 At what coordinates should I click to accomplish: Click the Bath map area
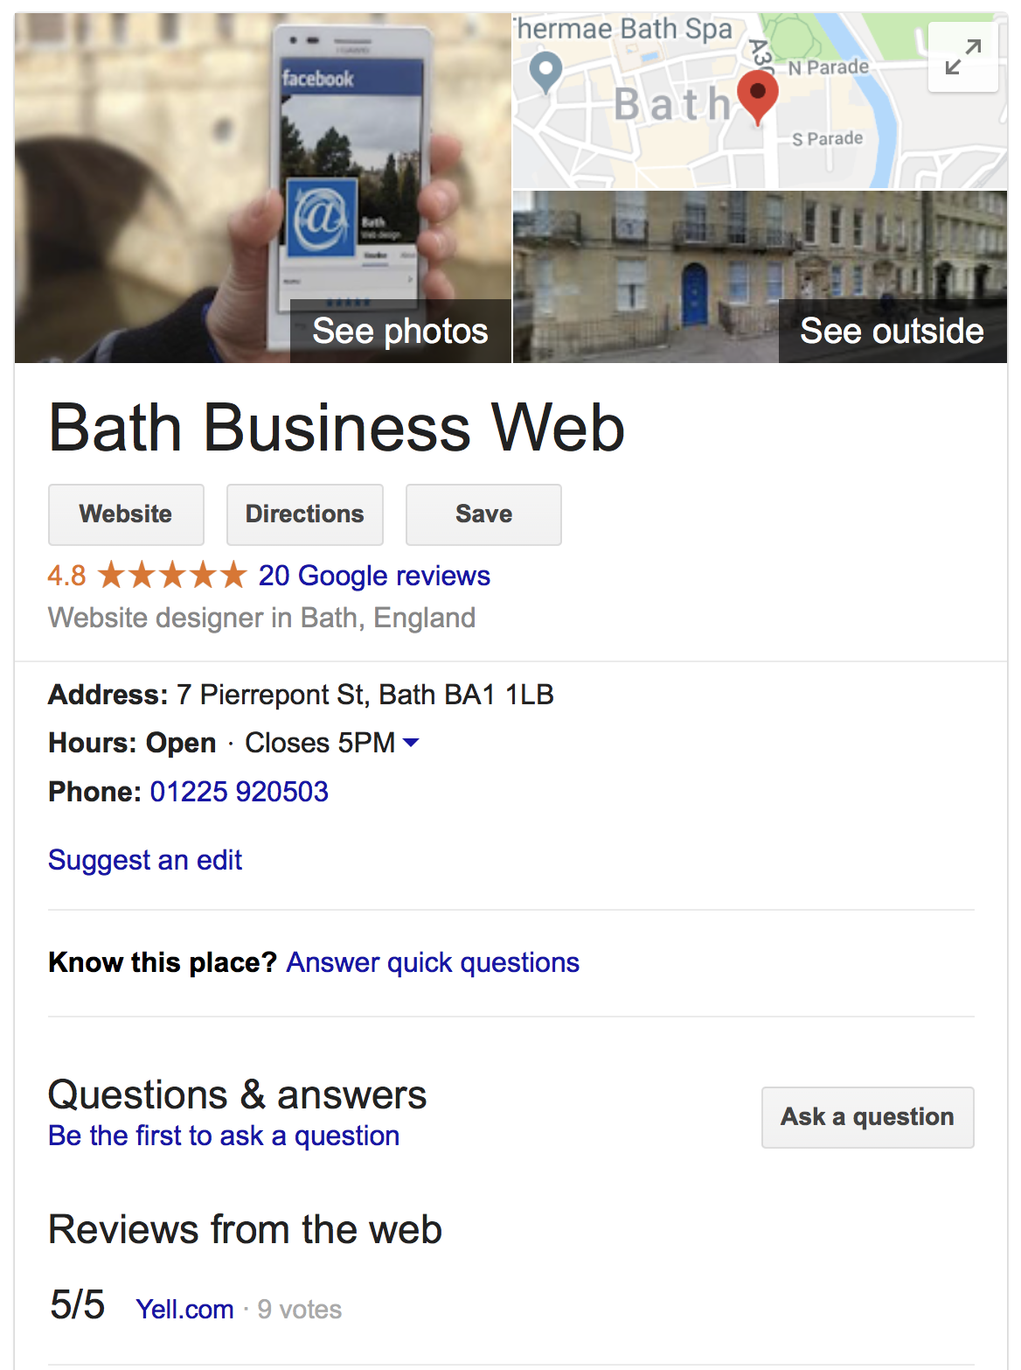tap(760, 101)
